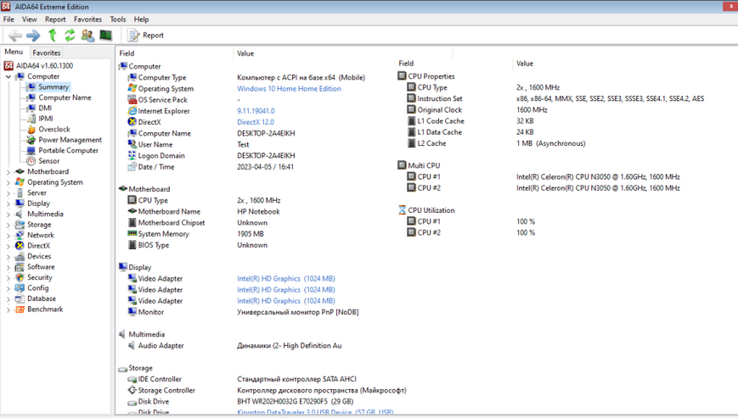Screen dimensions: 738x418
Task: Open the Tools menu
Action: 118,20
